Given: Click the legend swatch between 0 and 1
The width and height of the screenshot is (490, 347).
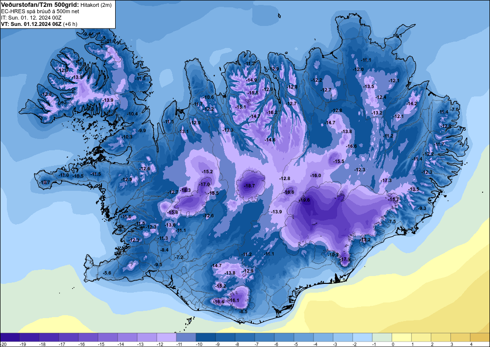Looking at the screenshot, I should click(402, 337).
